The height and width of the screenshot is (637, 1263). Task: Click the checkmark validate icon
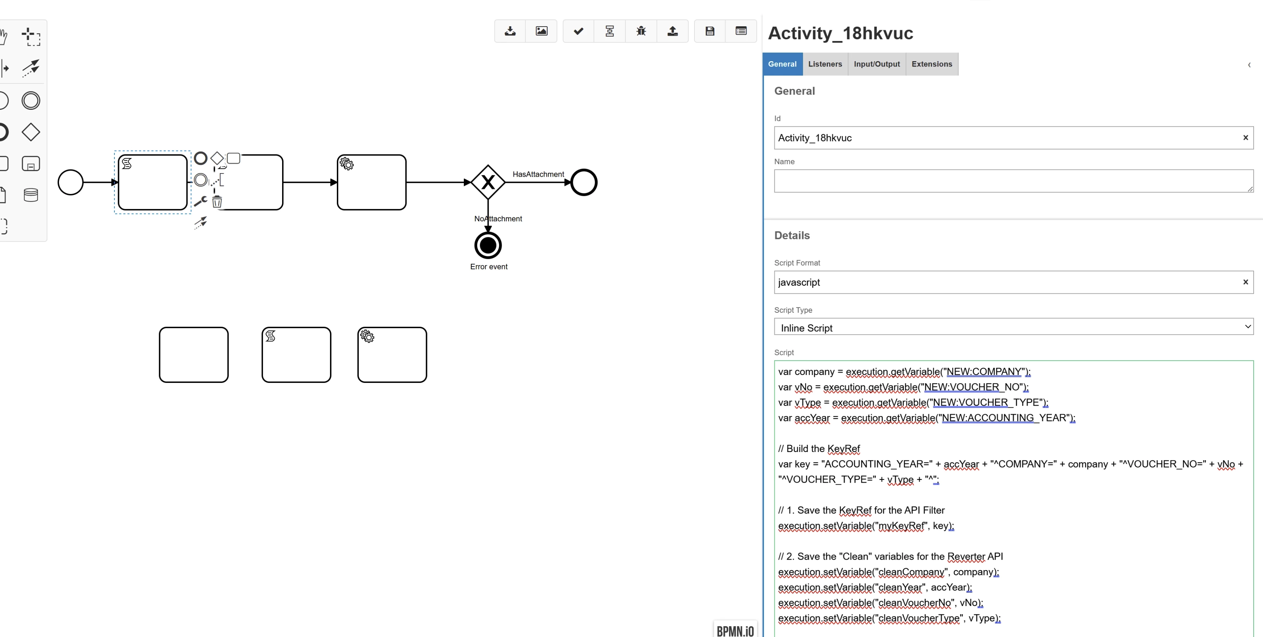click(x=579, y=31)
